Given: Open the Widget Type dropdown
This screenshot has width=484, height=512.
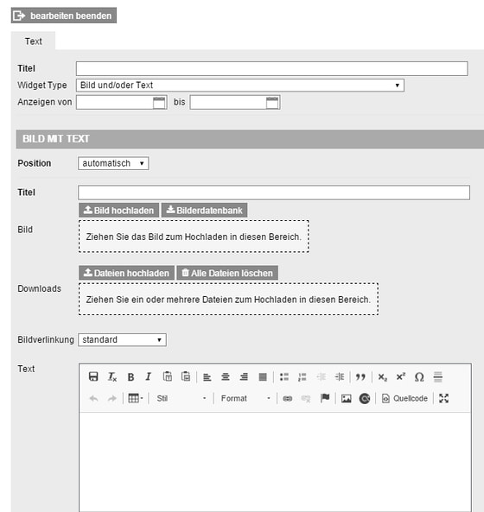Looking at the screenshot, I should 240,85.
